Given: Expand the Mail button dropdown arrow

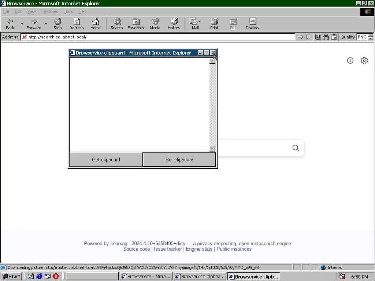Looking at the screenshot, I should [x=200, y=22].
